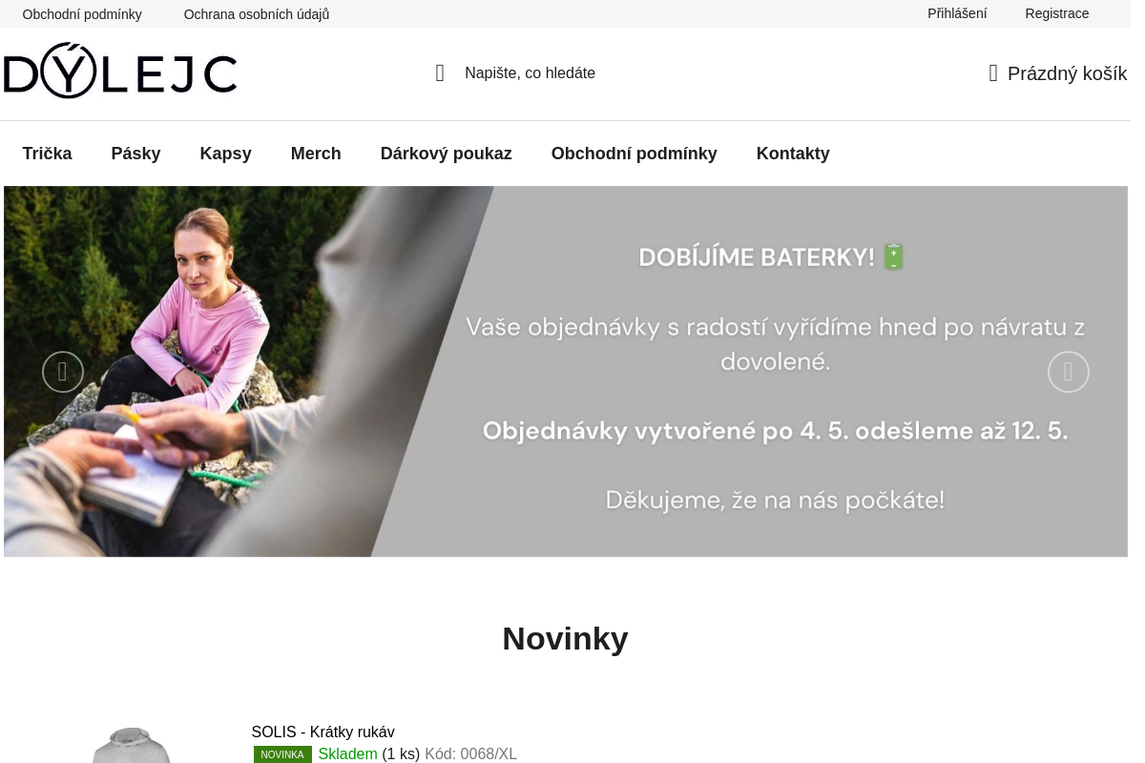
Task: Open Obchodní podmínky in main navigation
Action: point(635,154)
